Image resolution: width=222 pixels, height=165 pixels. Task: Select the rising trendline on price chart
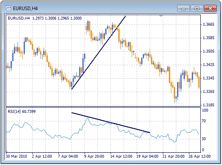pyautogui.click(x=98, y=53)
